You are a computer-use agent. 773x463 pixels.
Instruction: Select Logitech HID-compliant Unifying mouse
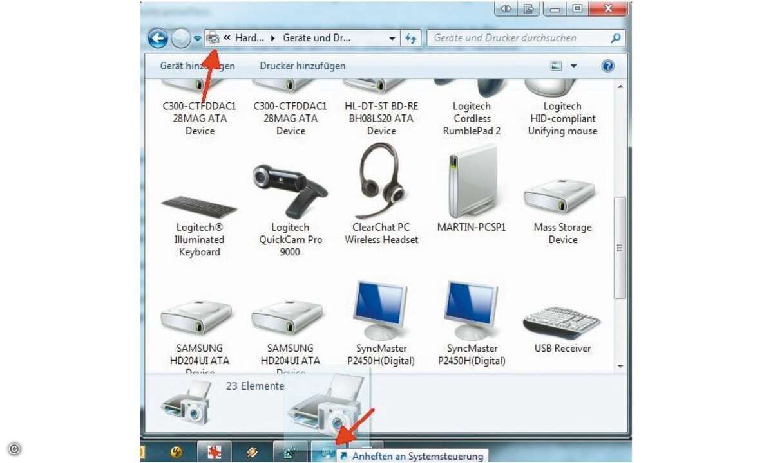pyautogui.click(x=562, y=108)
